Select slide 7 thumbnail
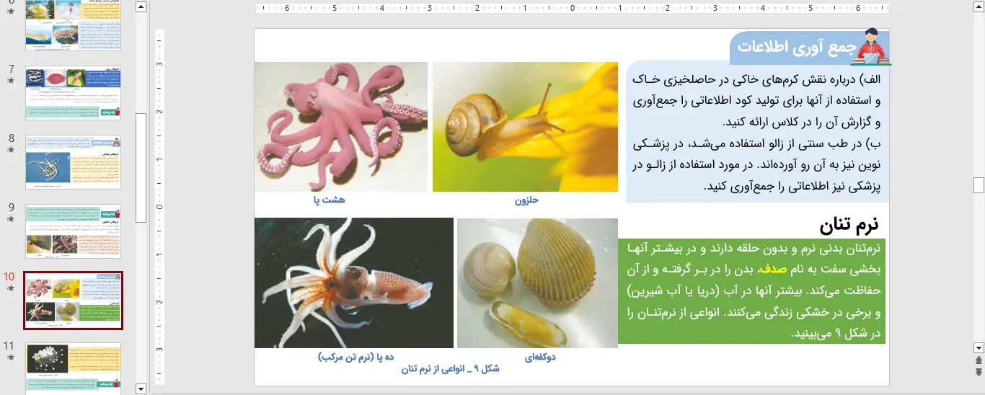985x395 pixels. tap(73, 92)
